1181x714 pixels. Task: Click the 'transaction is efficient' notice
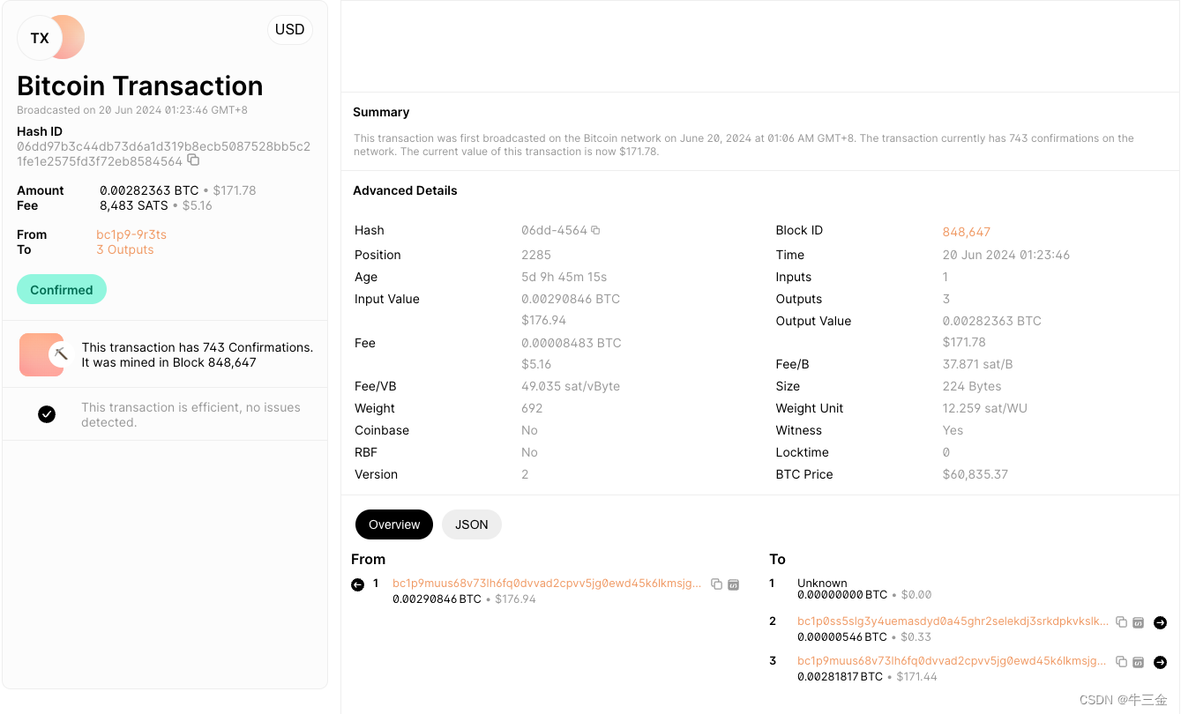coord(191,414)
